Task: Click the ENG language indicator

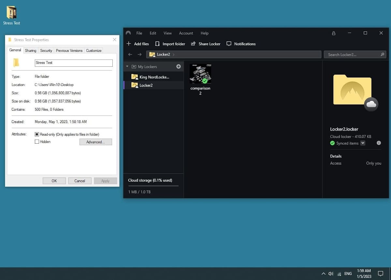Action: (348, 274)
